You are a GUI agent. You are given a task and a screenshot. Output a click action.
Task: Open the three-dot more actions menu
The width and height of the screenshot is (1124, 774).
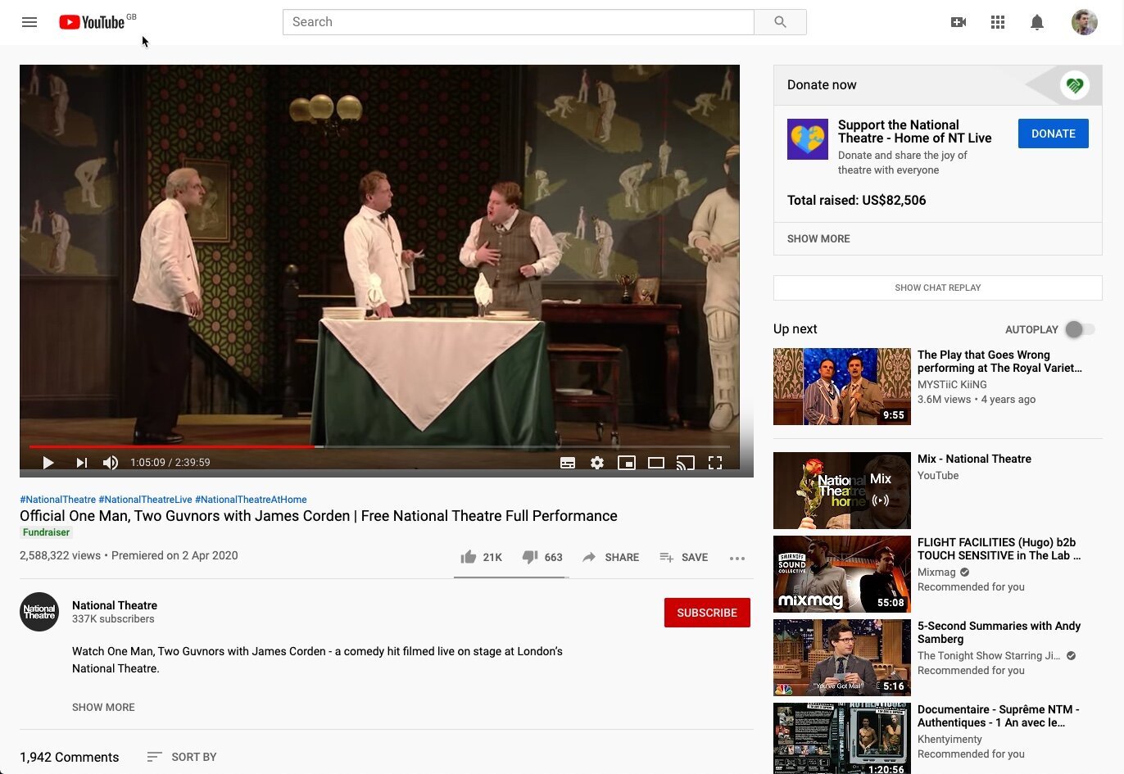pyautogui.click(x=737, y=558)
